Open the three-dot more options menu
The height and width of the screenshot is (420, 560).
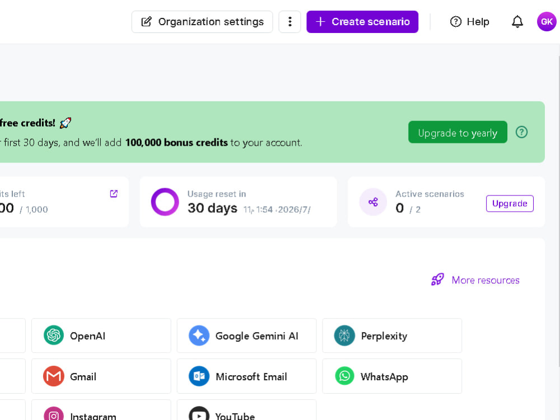point(290,22)
